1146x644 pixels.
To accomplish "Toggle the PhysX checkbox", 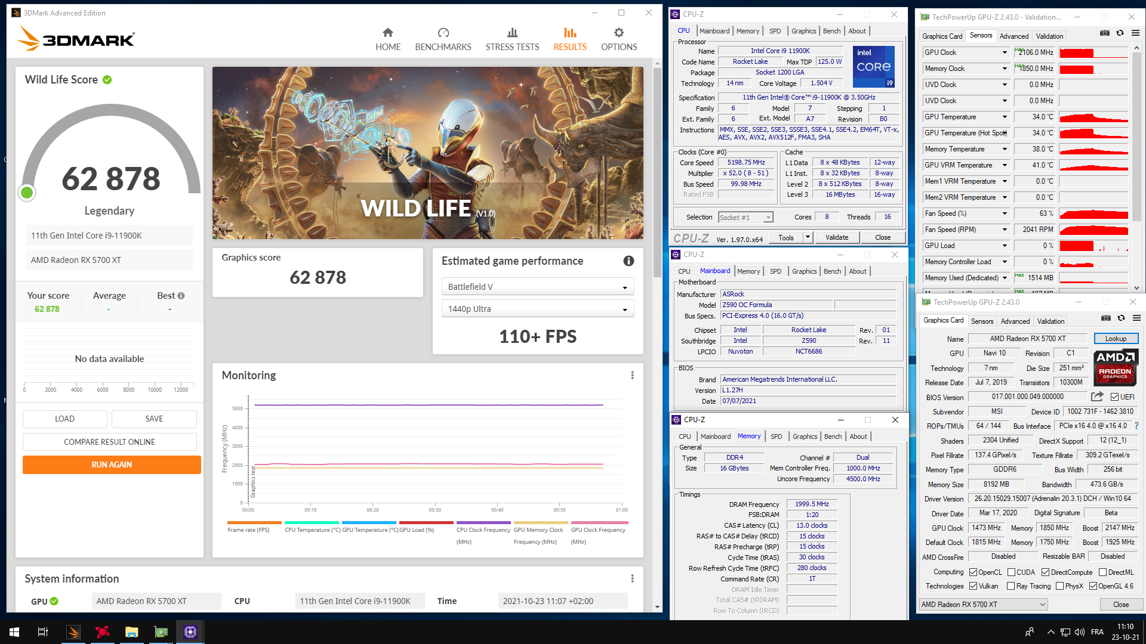I will pos(1059,586).
